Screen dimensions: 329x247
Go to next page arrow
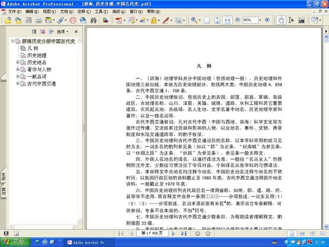pyautogui.click(x=174, y=233)
